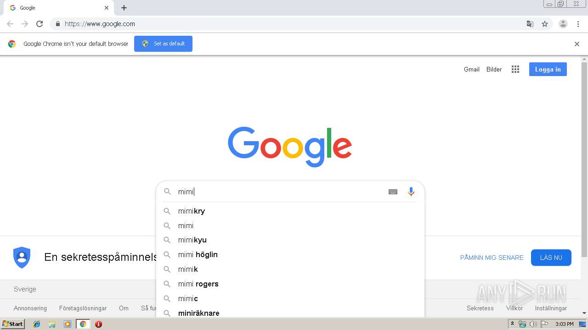Choose the "mimi rogers" suggestion
Image resolution: width=588 pixels, height=330 pixels.
tap(198, 284)
